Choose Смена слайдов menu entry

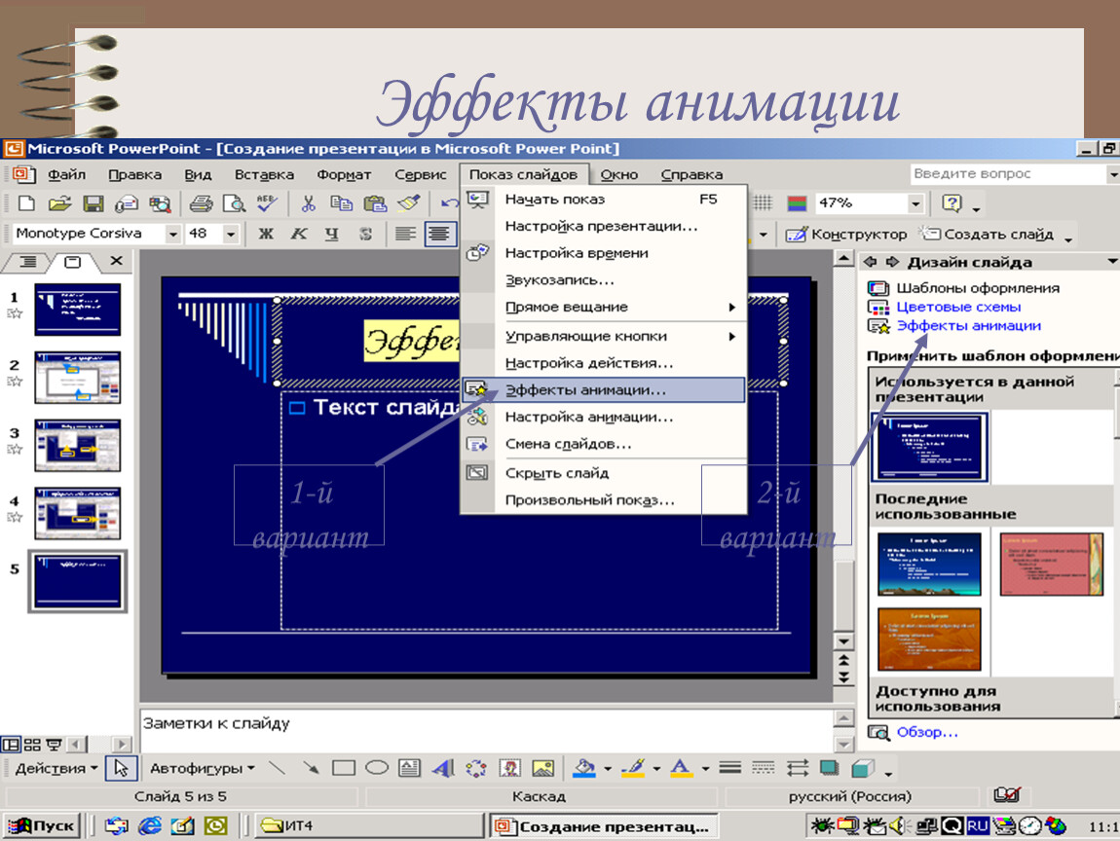[x=604, y=444]
